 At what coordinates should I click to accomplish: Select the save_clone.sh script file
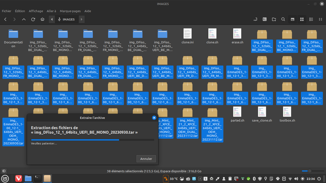click(x=262, y=114)
